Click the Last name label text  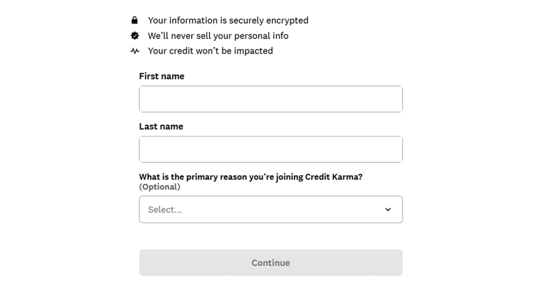(x=161, y=126)
